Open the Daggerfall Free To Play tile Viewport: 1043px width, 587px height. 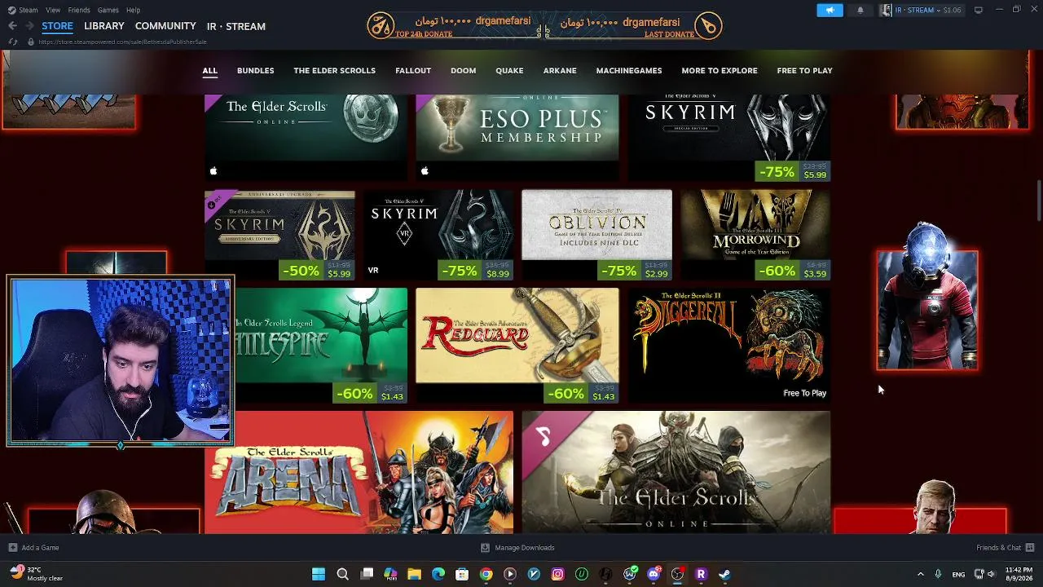[729, 346]
